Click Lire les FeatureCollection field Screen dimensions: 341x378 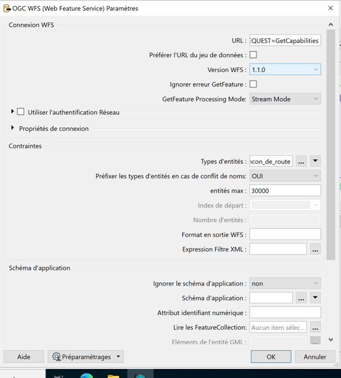[278, 327]
